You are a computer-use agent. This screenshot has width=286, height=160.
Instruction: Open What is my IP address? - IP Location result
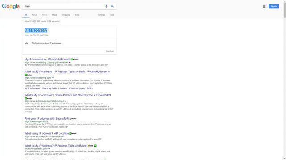tap(46, 133)
